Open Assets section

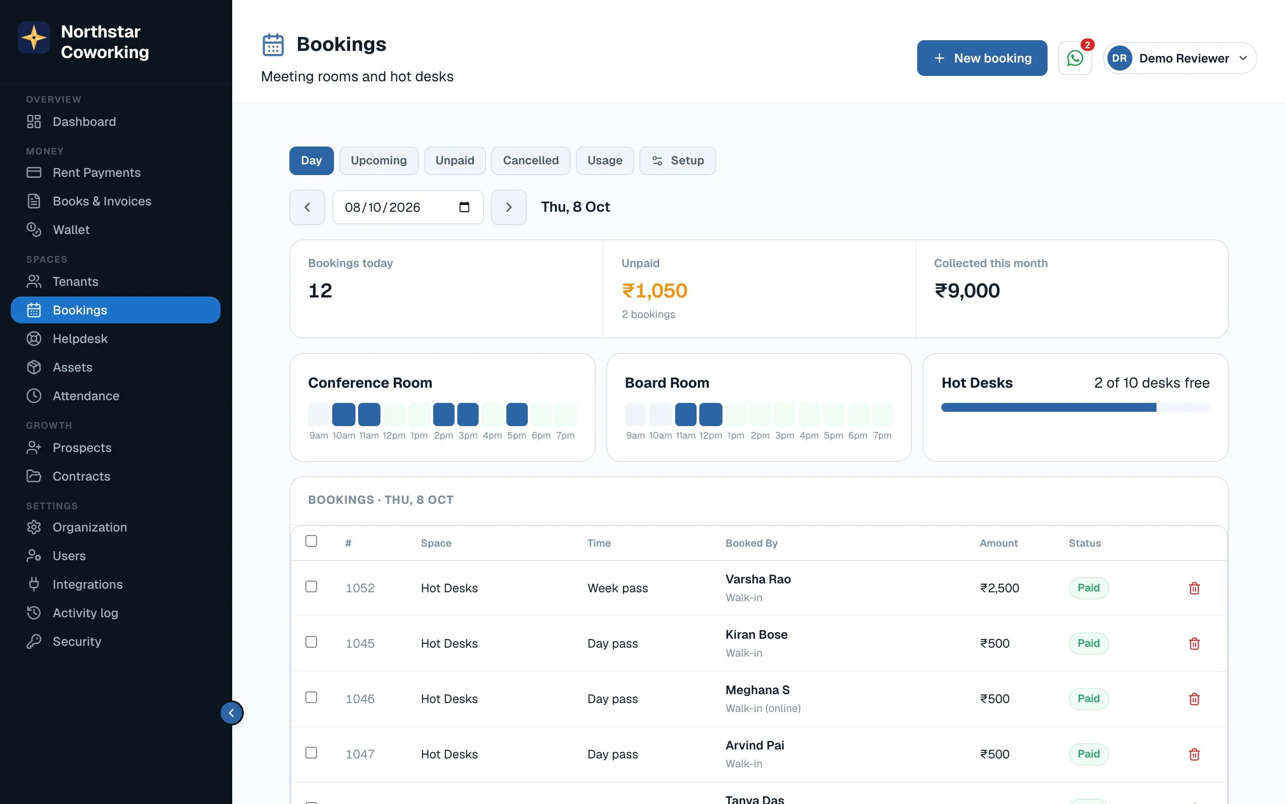click(x=115, y=368)
